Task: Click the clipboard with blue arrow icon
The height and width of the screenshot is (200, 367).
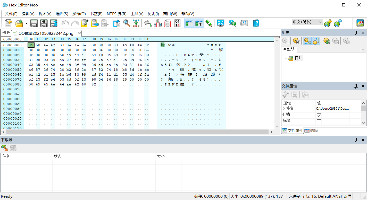Action: tap(95, 23)
